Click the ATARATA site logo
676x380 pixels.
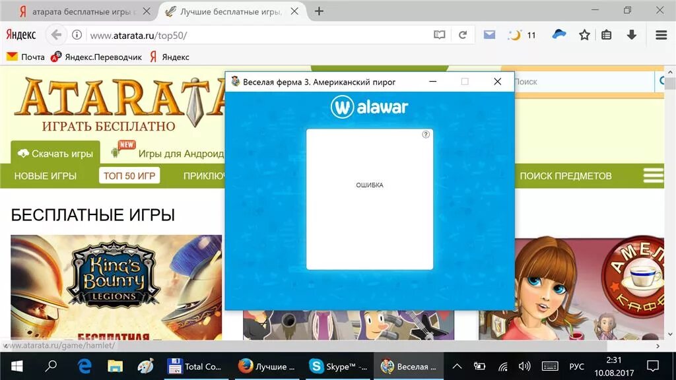tap(119, 104)
